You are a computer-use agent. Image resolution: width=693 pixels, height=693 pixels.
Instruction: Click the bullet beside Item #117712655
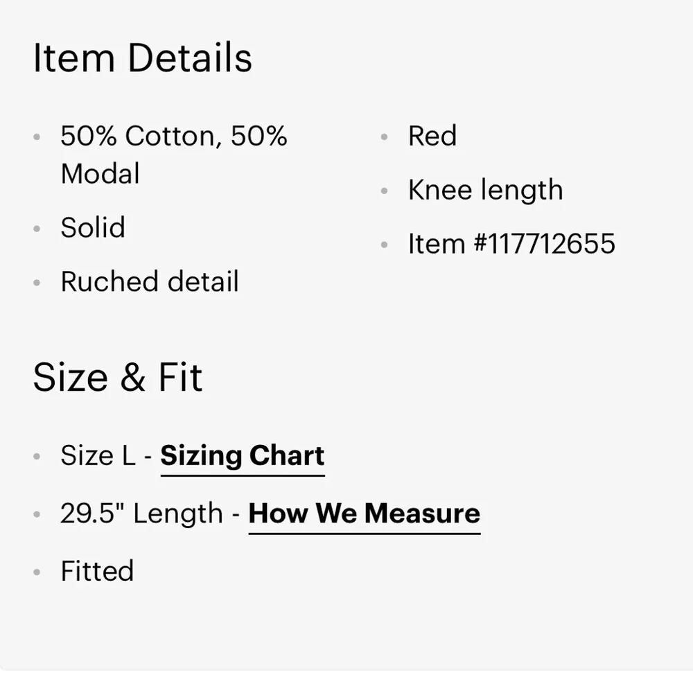click(384, 245)
